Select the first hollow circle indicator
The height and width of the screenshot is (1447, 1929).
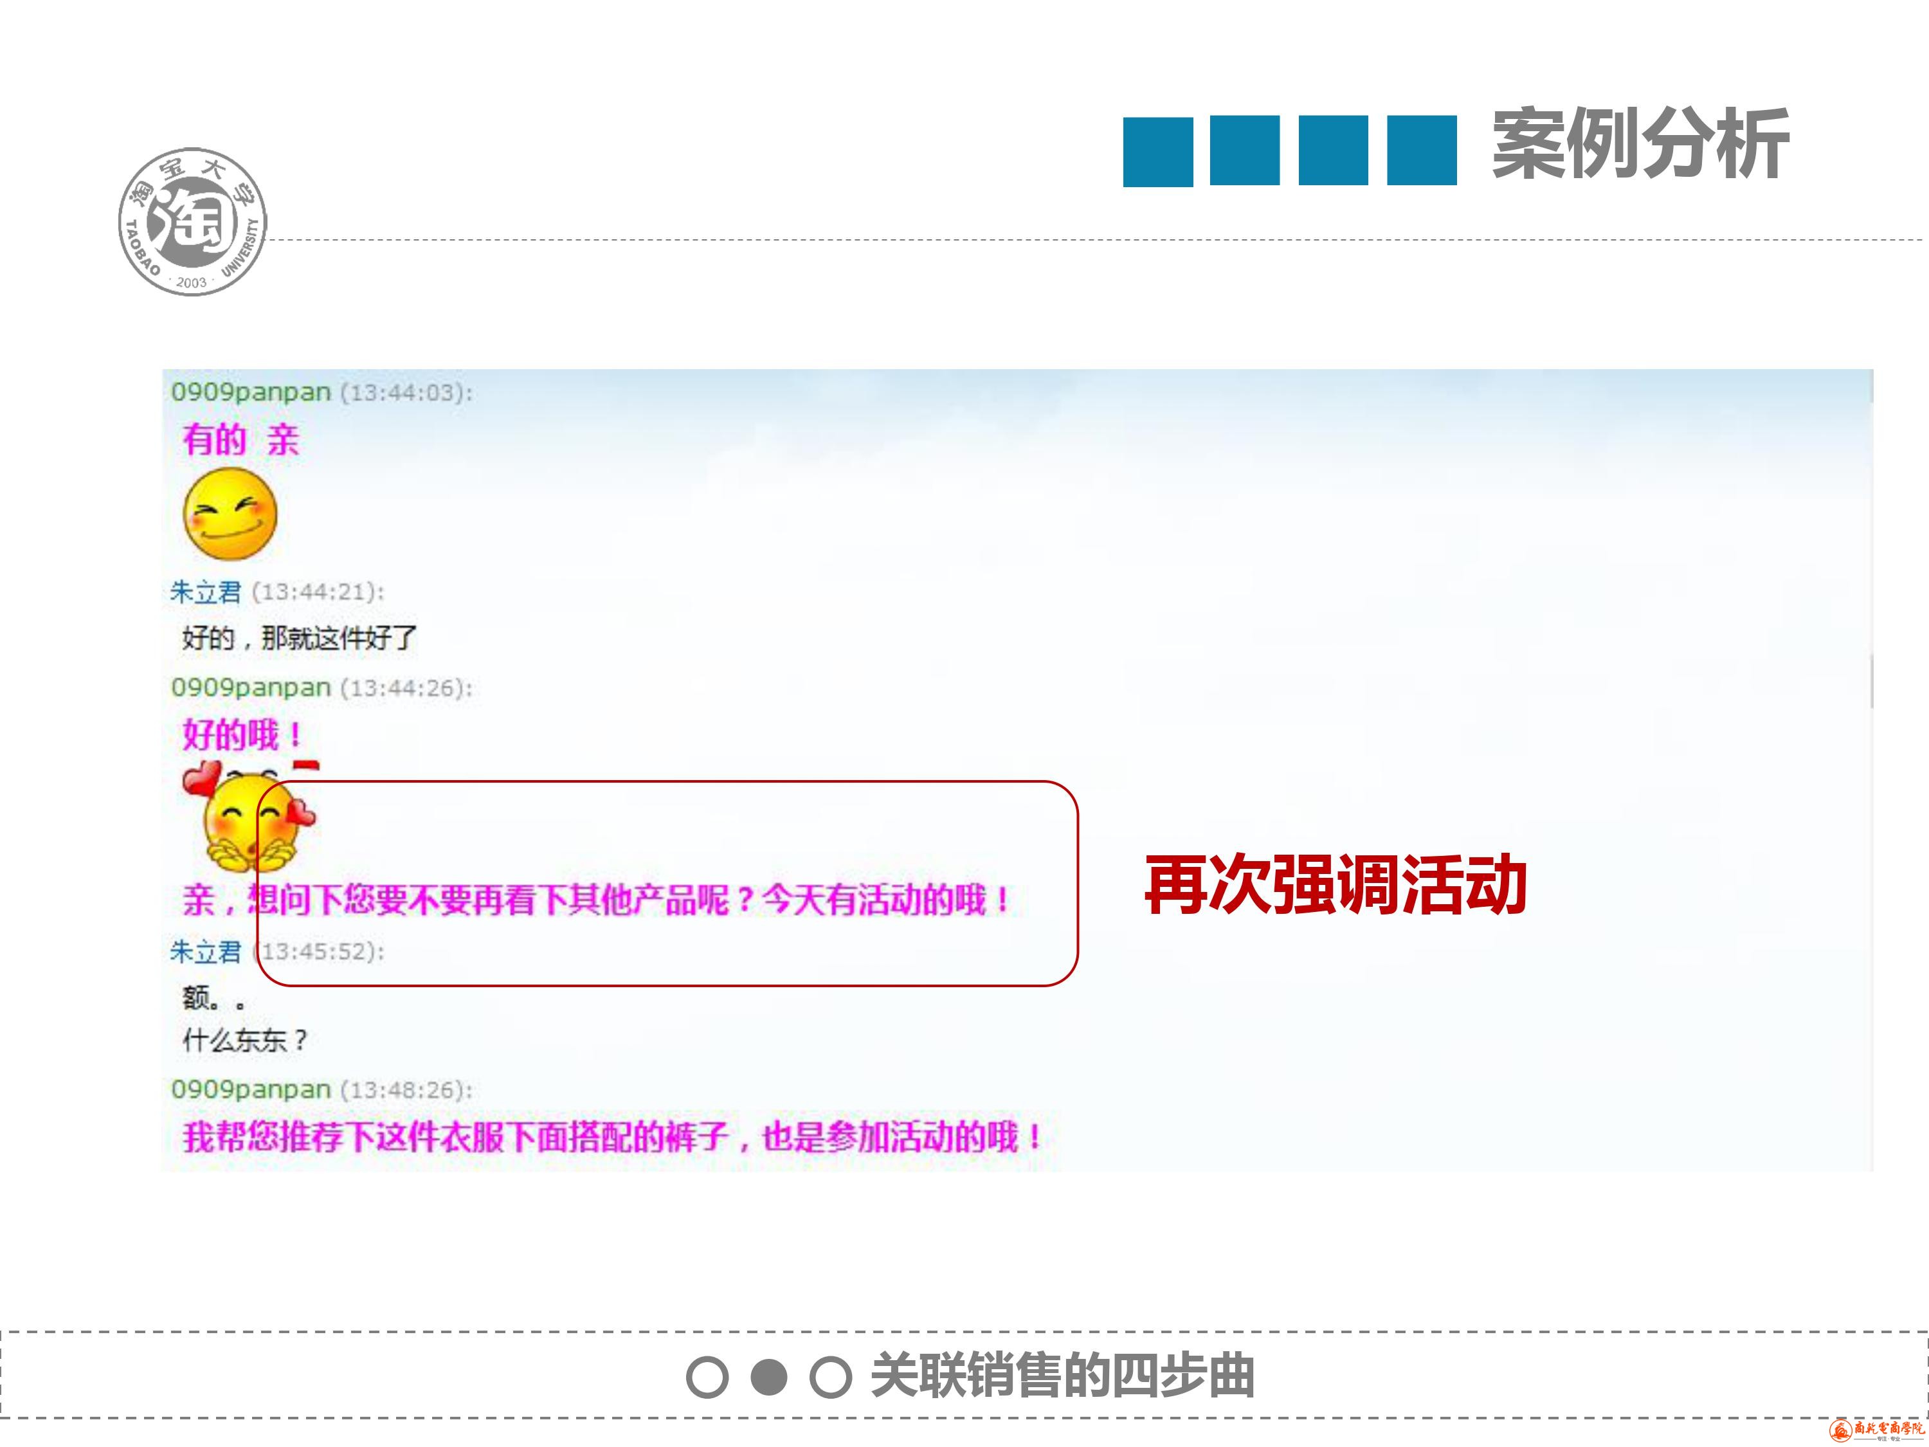pos(707,1378)
